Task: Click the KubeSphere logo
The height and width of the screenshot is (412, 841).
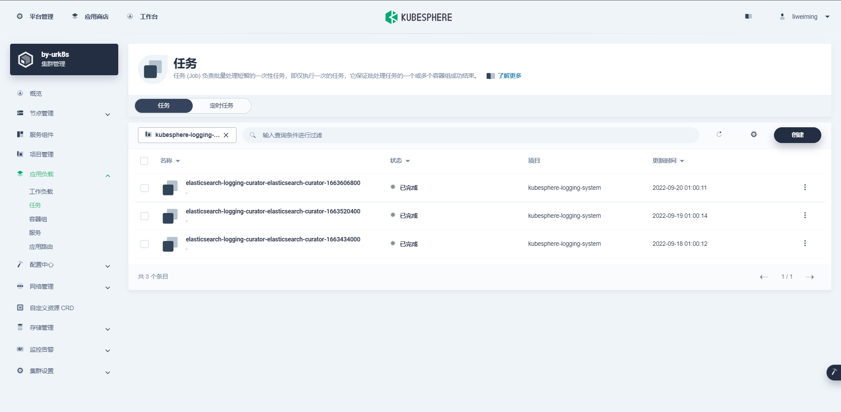Action: 419,17
